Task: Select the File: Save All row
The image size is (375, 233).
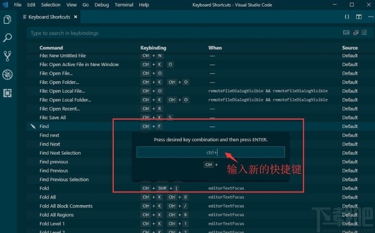Action: click(x=201, y=117)
